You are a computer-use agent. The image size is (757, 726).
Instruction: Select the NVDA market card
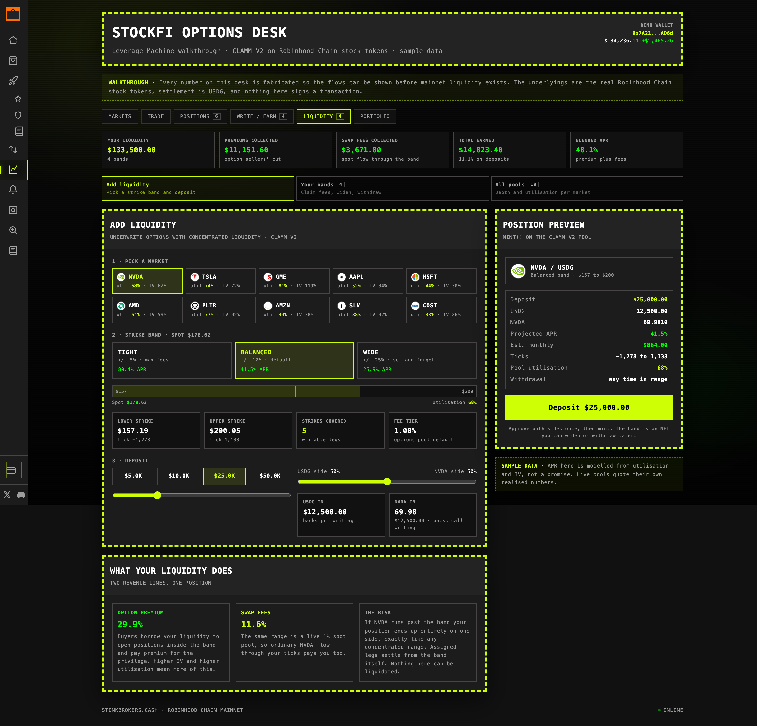pos(147,281)
